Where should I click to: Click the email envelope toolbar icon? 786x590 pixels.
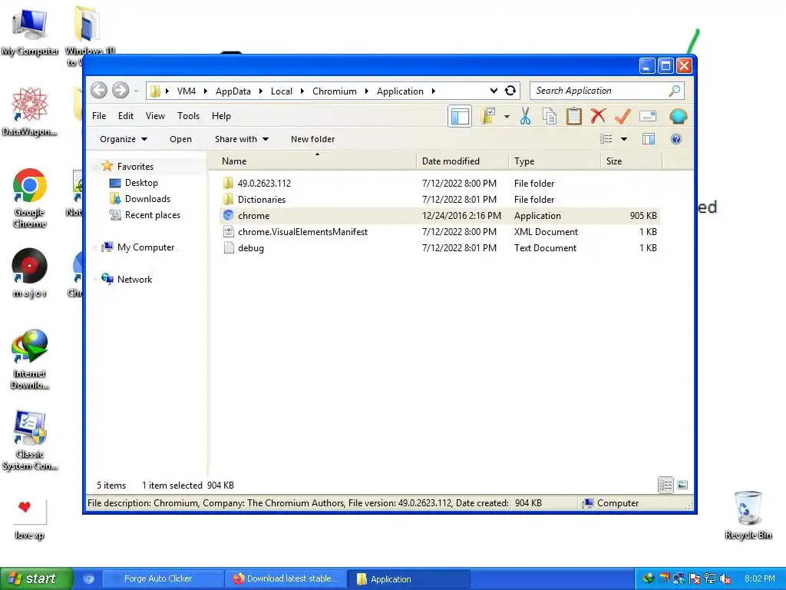pos(648,117)
